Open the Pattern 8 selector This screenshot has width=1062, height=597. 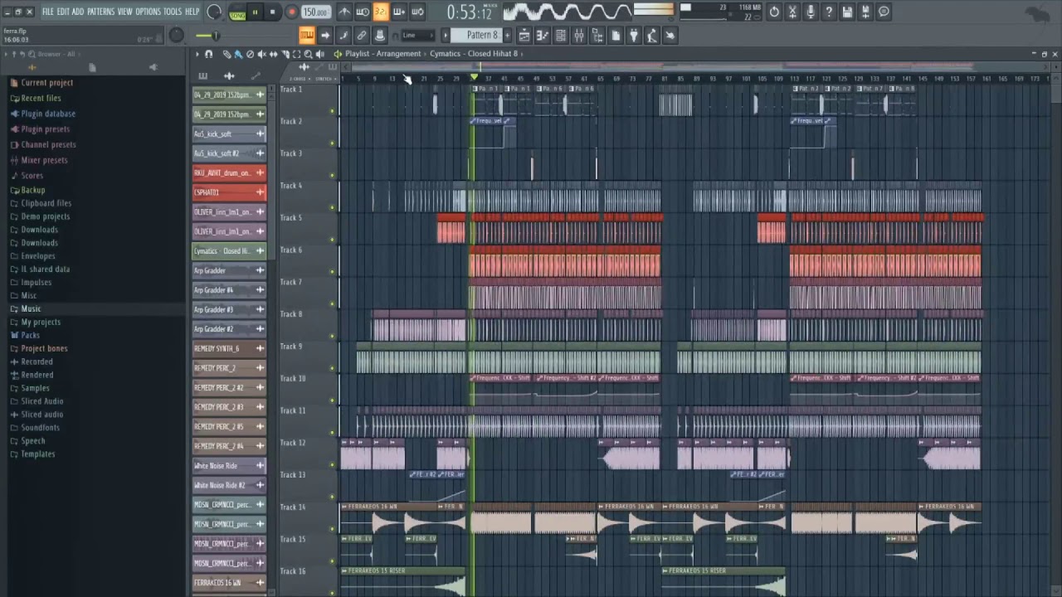pos(477,35)
